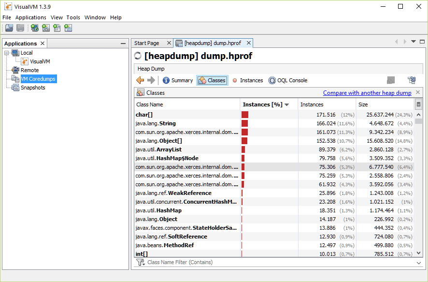
Task: Open the File menu
Action: [x=7, y=17]
